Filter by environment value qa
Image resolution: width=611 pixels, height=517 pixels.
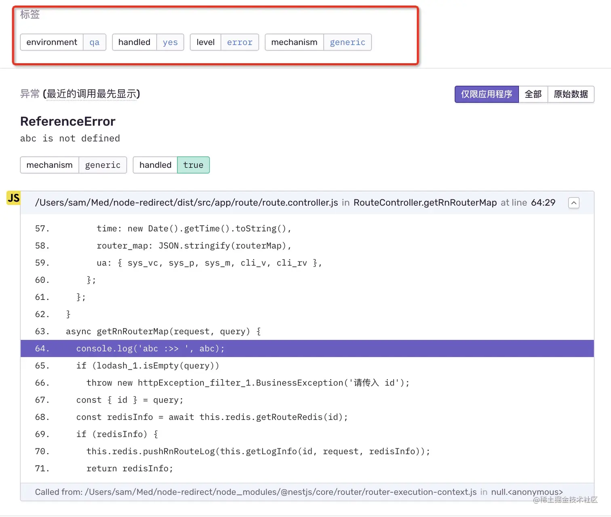[95, 42]
